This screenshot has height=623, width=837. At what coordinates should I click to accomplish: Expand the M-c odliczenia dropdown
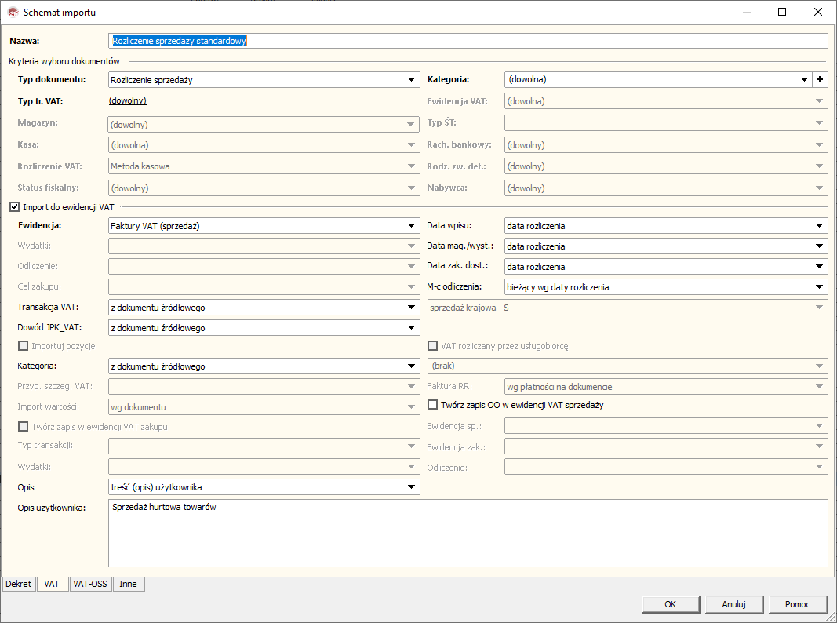(x=820, y=287)
